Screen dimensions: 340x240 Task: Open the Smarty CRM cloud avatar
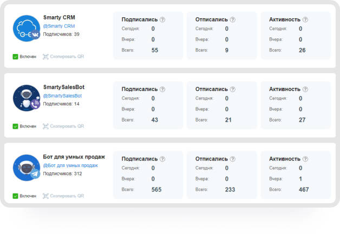[x=27, y=28]
